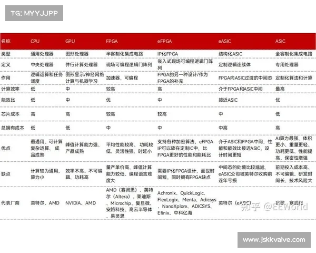Select the 代表厂商 row label
Image resolution: width=316 pixels, height=253 pixels.
10,202
